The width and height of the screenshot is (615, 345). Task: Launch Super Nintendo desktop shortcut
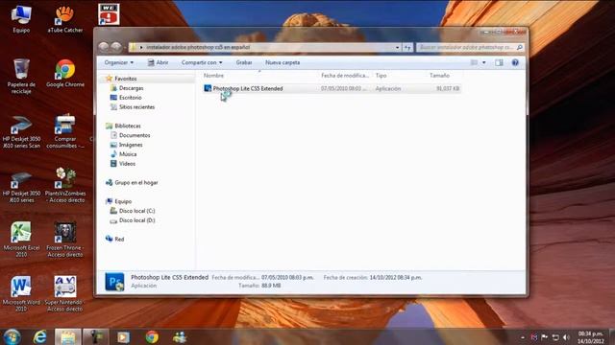point(65,294)
